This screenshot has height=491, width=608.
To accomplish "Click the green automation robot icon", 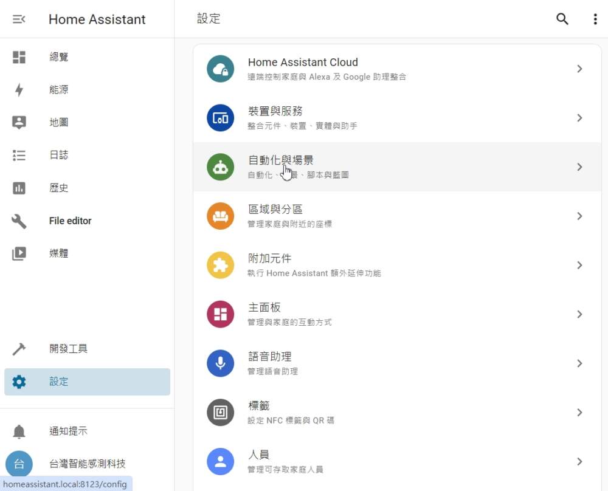I will point(220,167).
